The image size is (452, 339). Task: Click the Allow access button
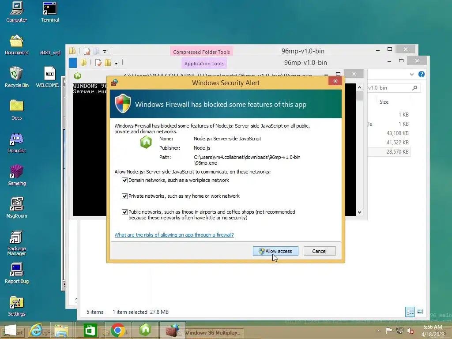tap(275, 251)
